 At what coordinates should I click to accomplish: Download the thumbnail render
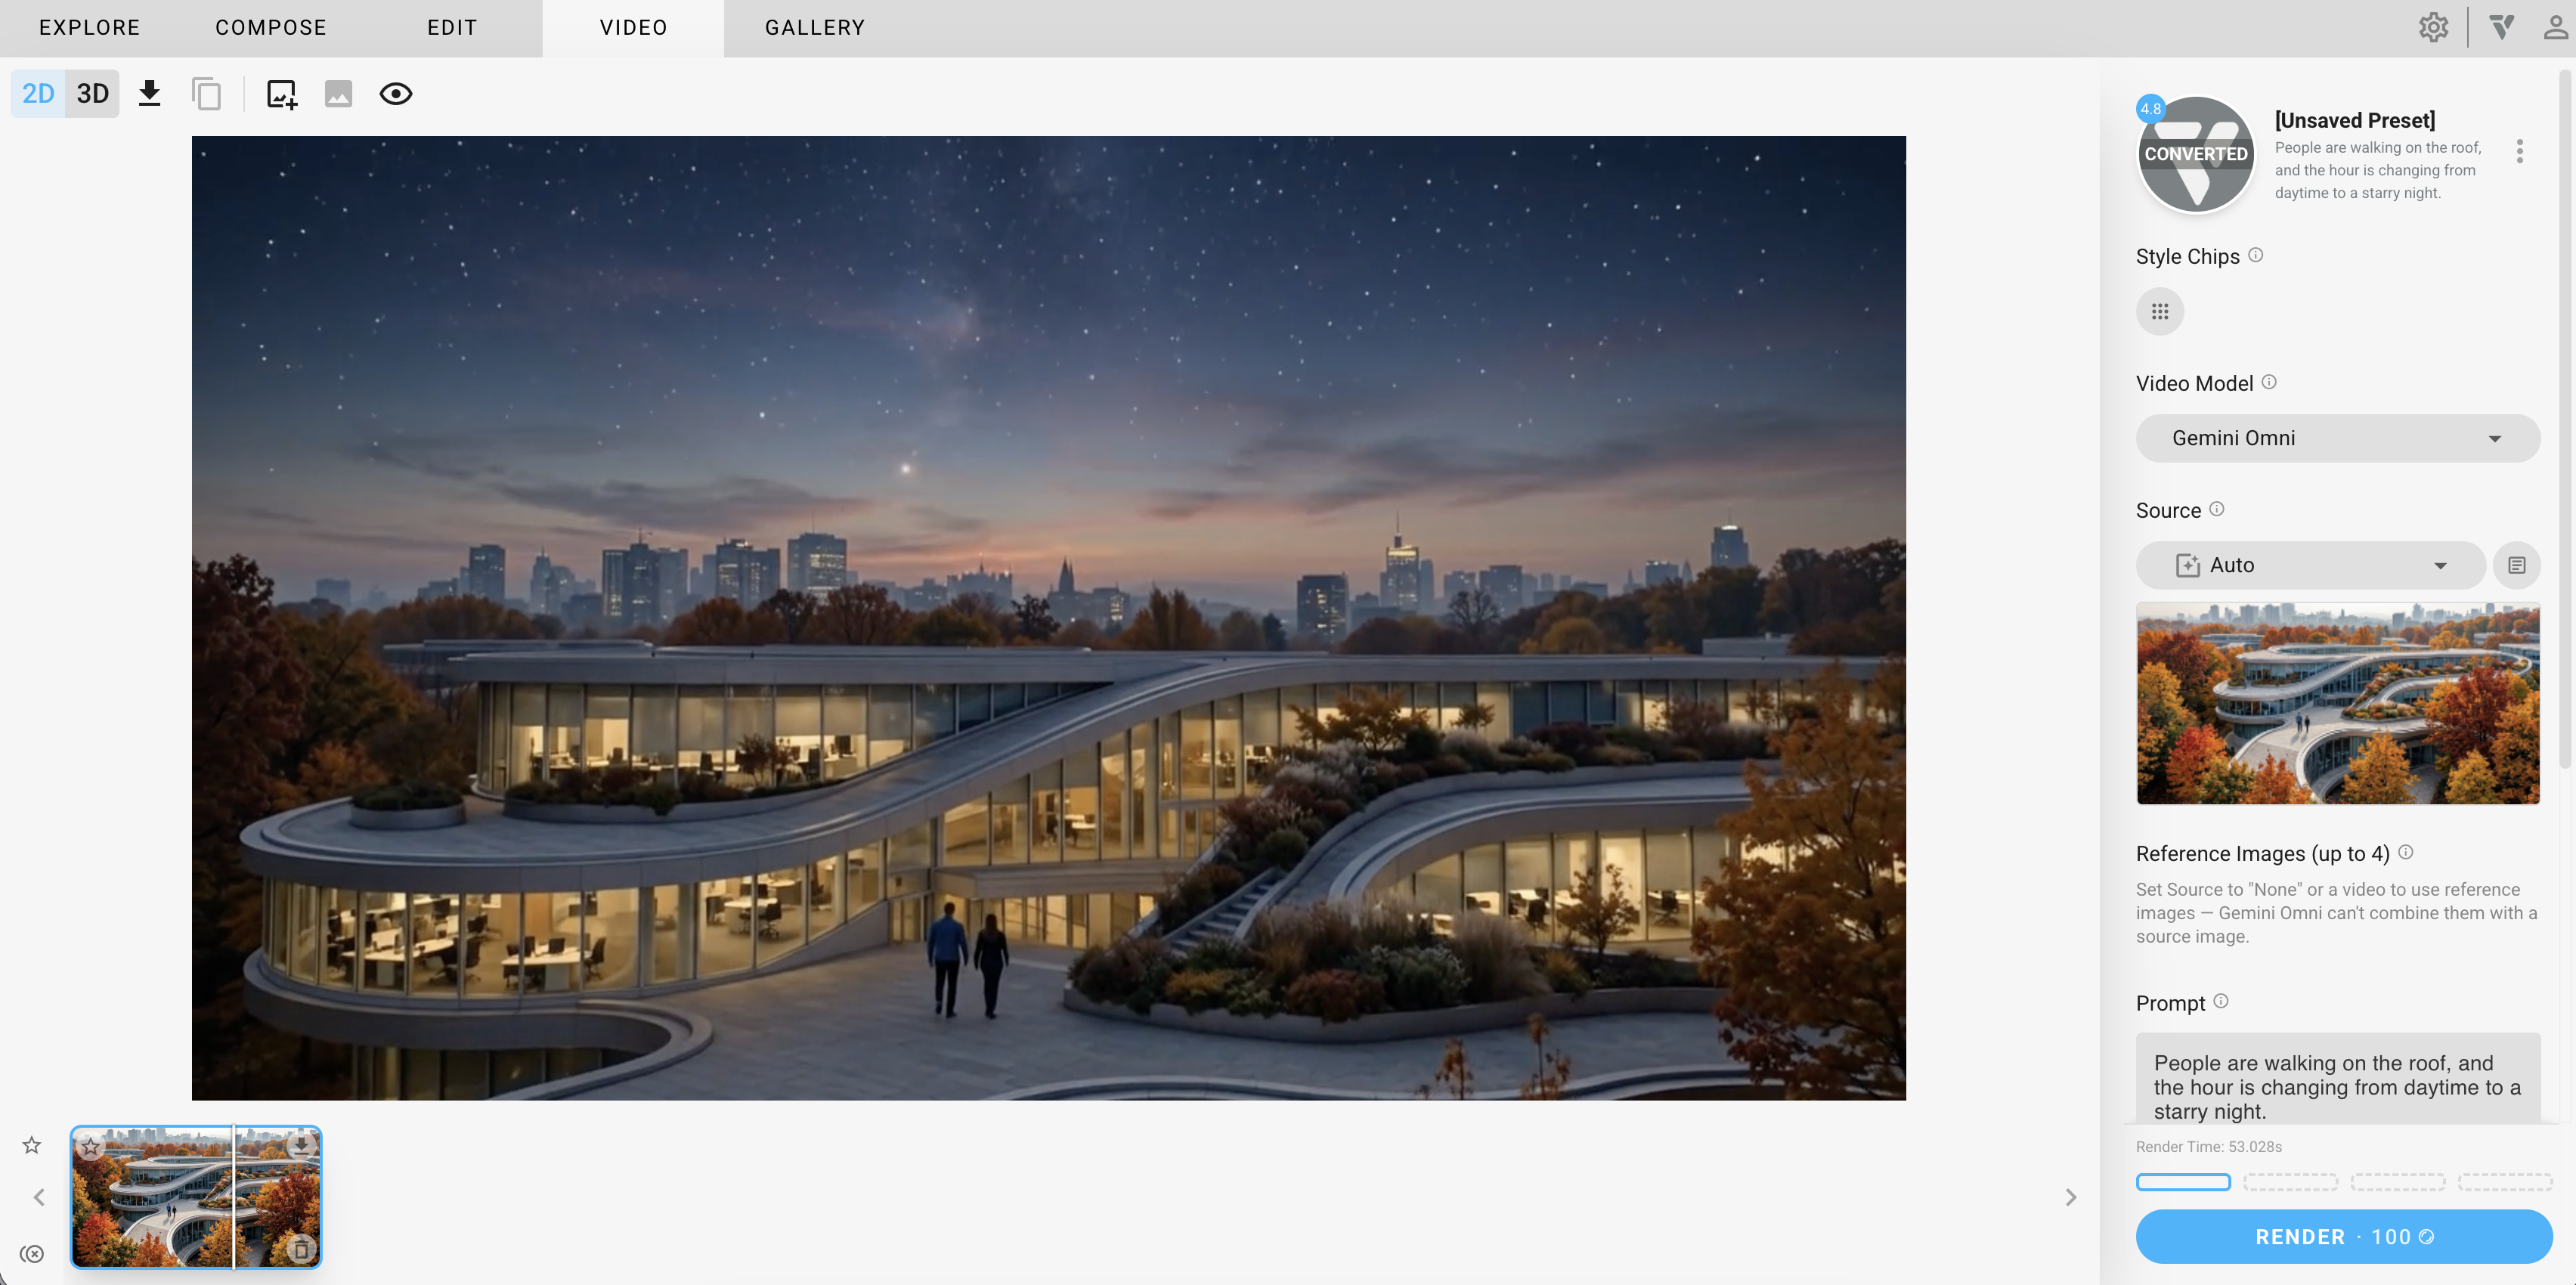pos(300,1145)
